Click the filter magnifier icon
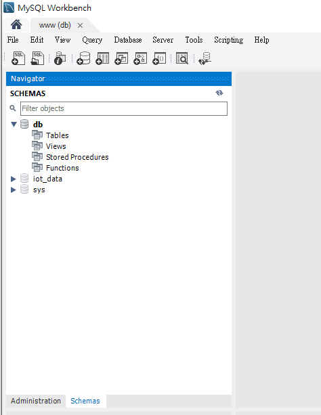 13,108
